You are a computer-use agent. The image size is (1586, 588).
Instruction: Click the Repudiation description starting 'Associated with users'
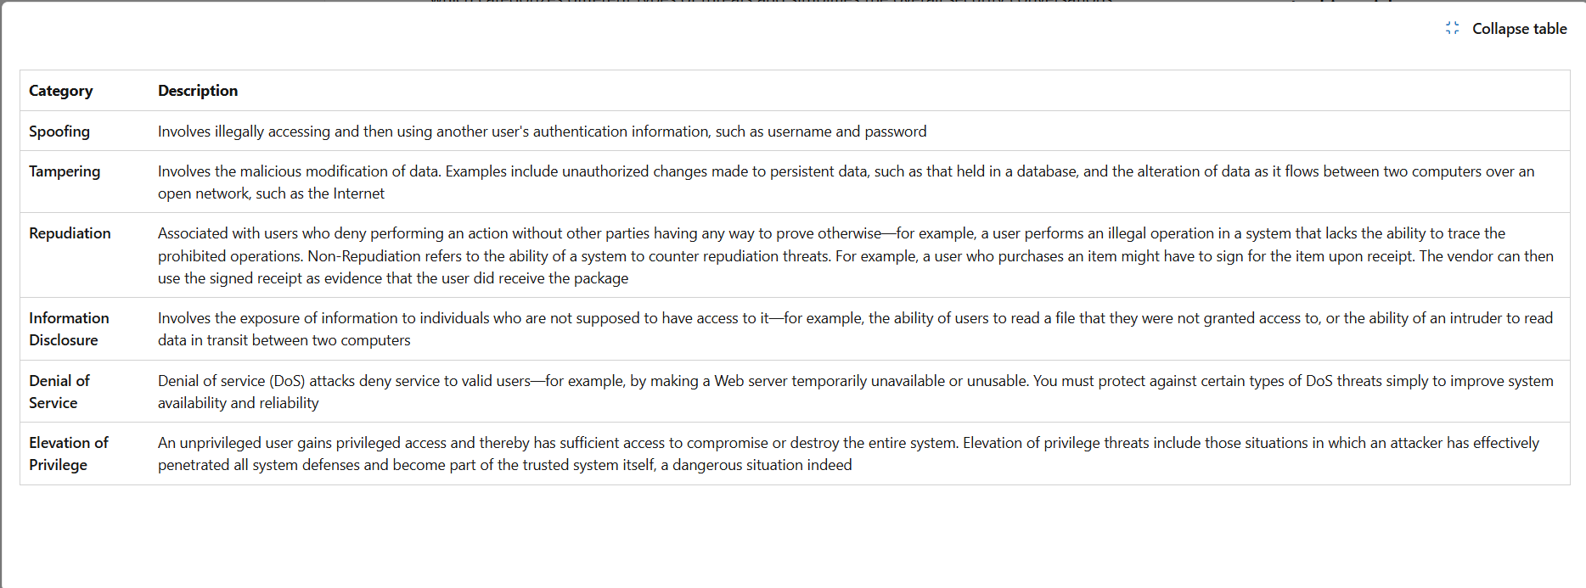tap(856, 255)
